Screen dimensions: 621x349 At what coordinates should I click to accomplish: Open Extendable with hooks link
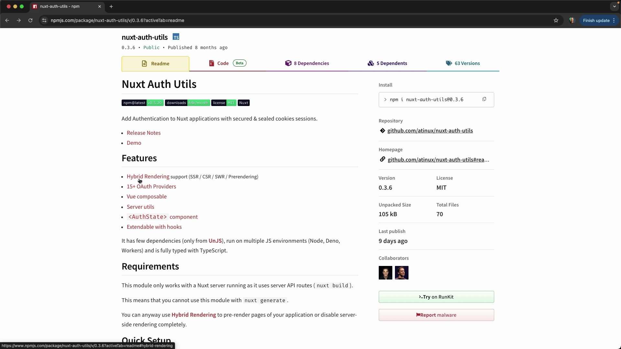154,227
